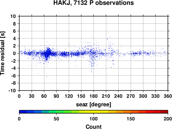172x129 pixels.
Task: Click the 270 tick label on x-axis
Action: (x=131, y=96)
